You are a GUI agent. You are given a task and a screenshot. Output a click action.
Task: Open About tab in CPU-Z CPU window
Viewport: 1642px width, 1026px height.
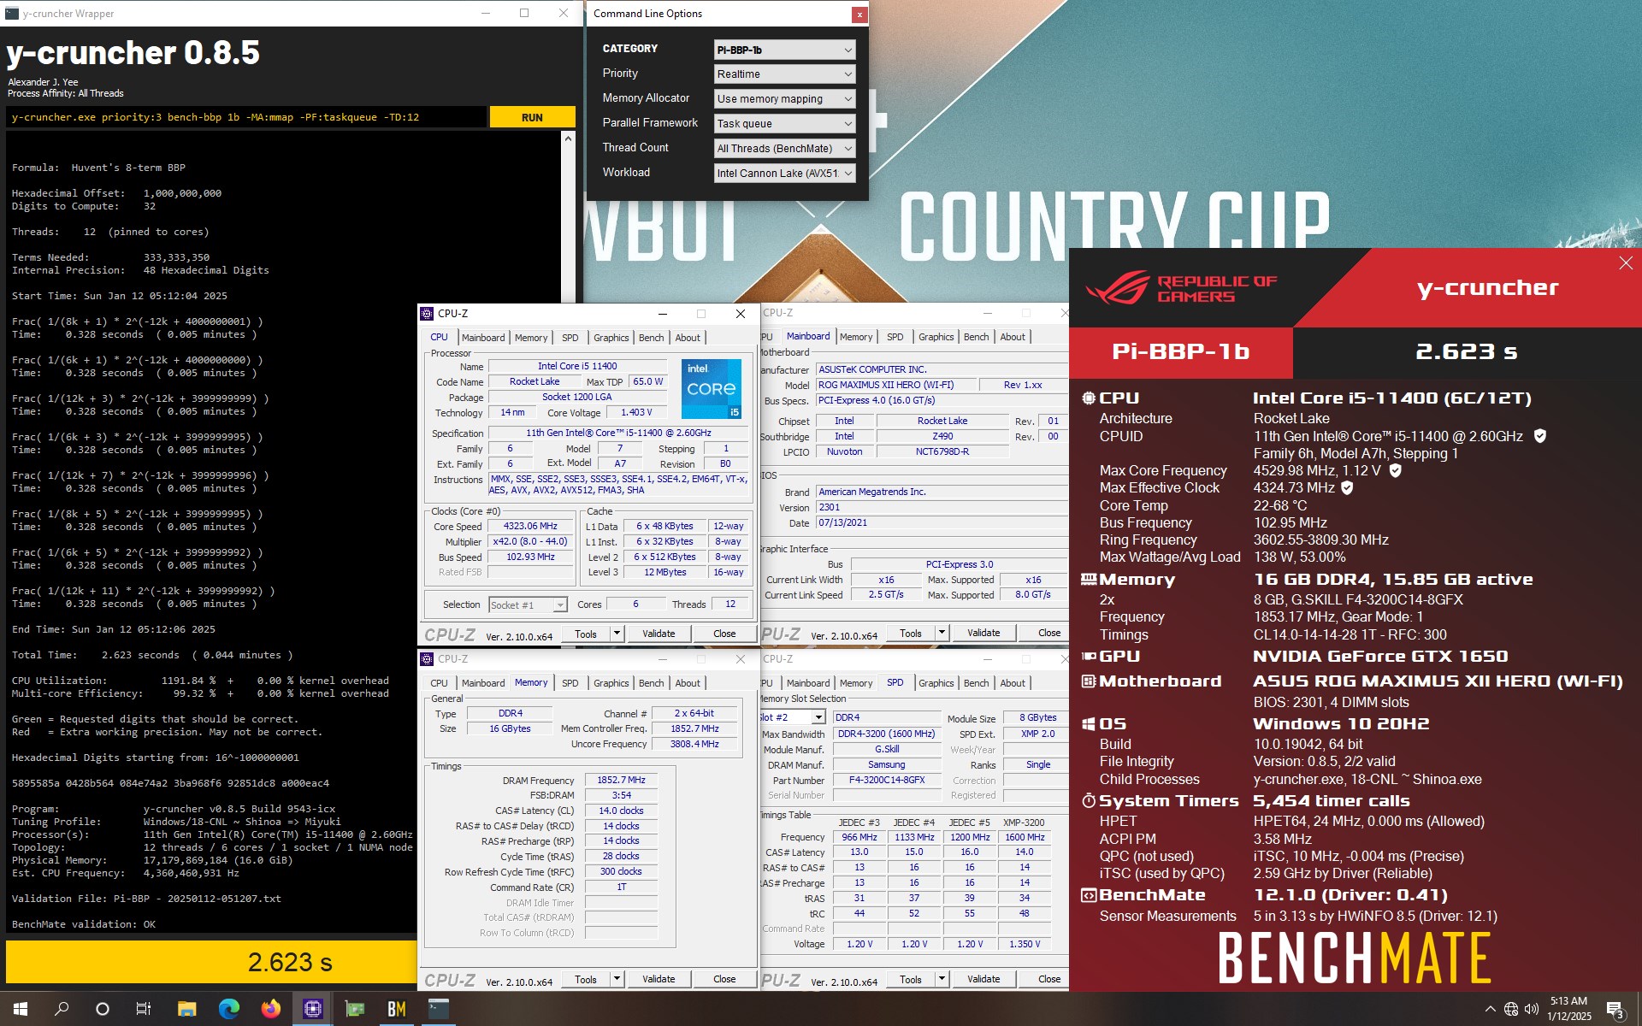(688, 338)
